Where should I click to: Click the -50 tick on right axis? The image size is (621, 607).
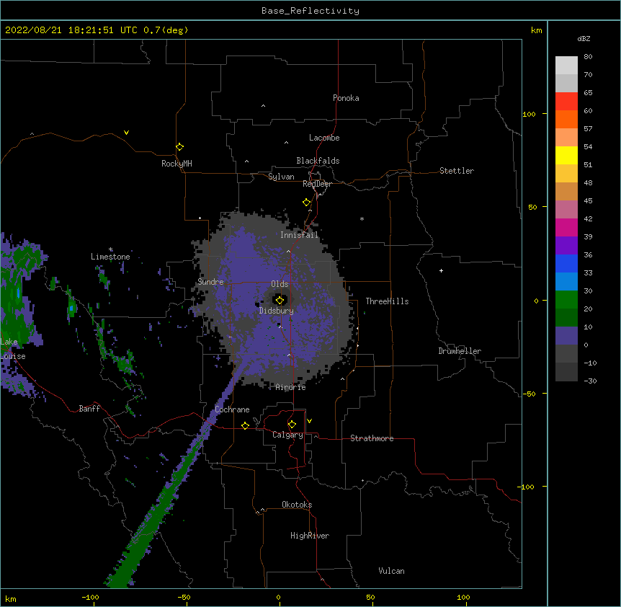[x=529, y=394]
